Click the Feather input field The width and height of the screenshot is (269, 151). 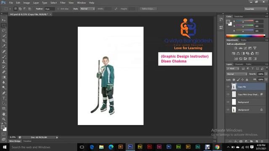[50, 9]
